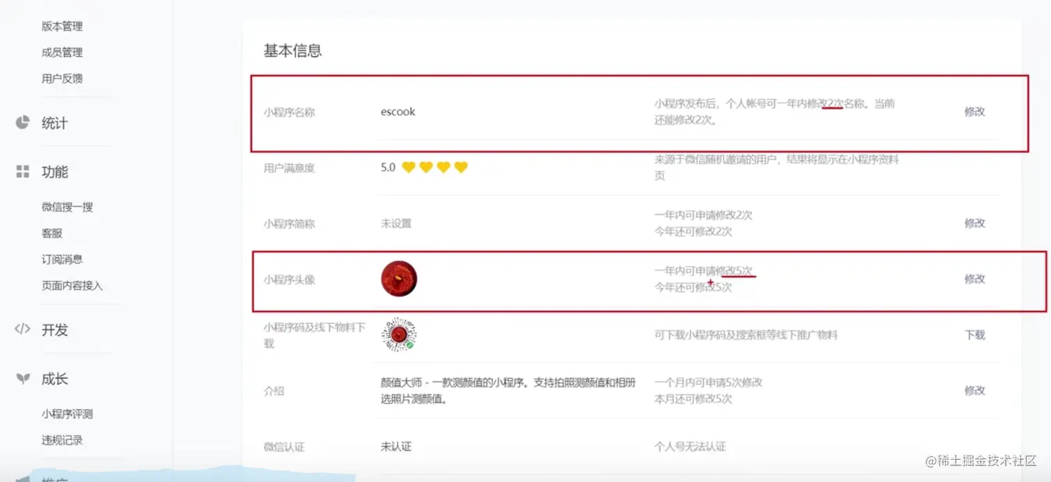Click the mini program QR code image
The image size is (1051, 482).
click(399, 335)
